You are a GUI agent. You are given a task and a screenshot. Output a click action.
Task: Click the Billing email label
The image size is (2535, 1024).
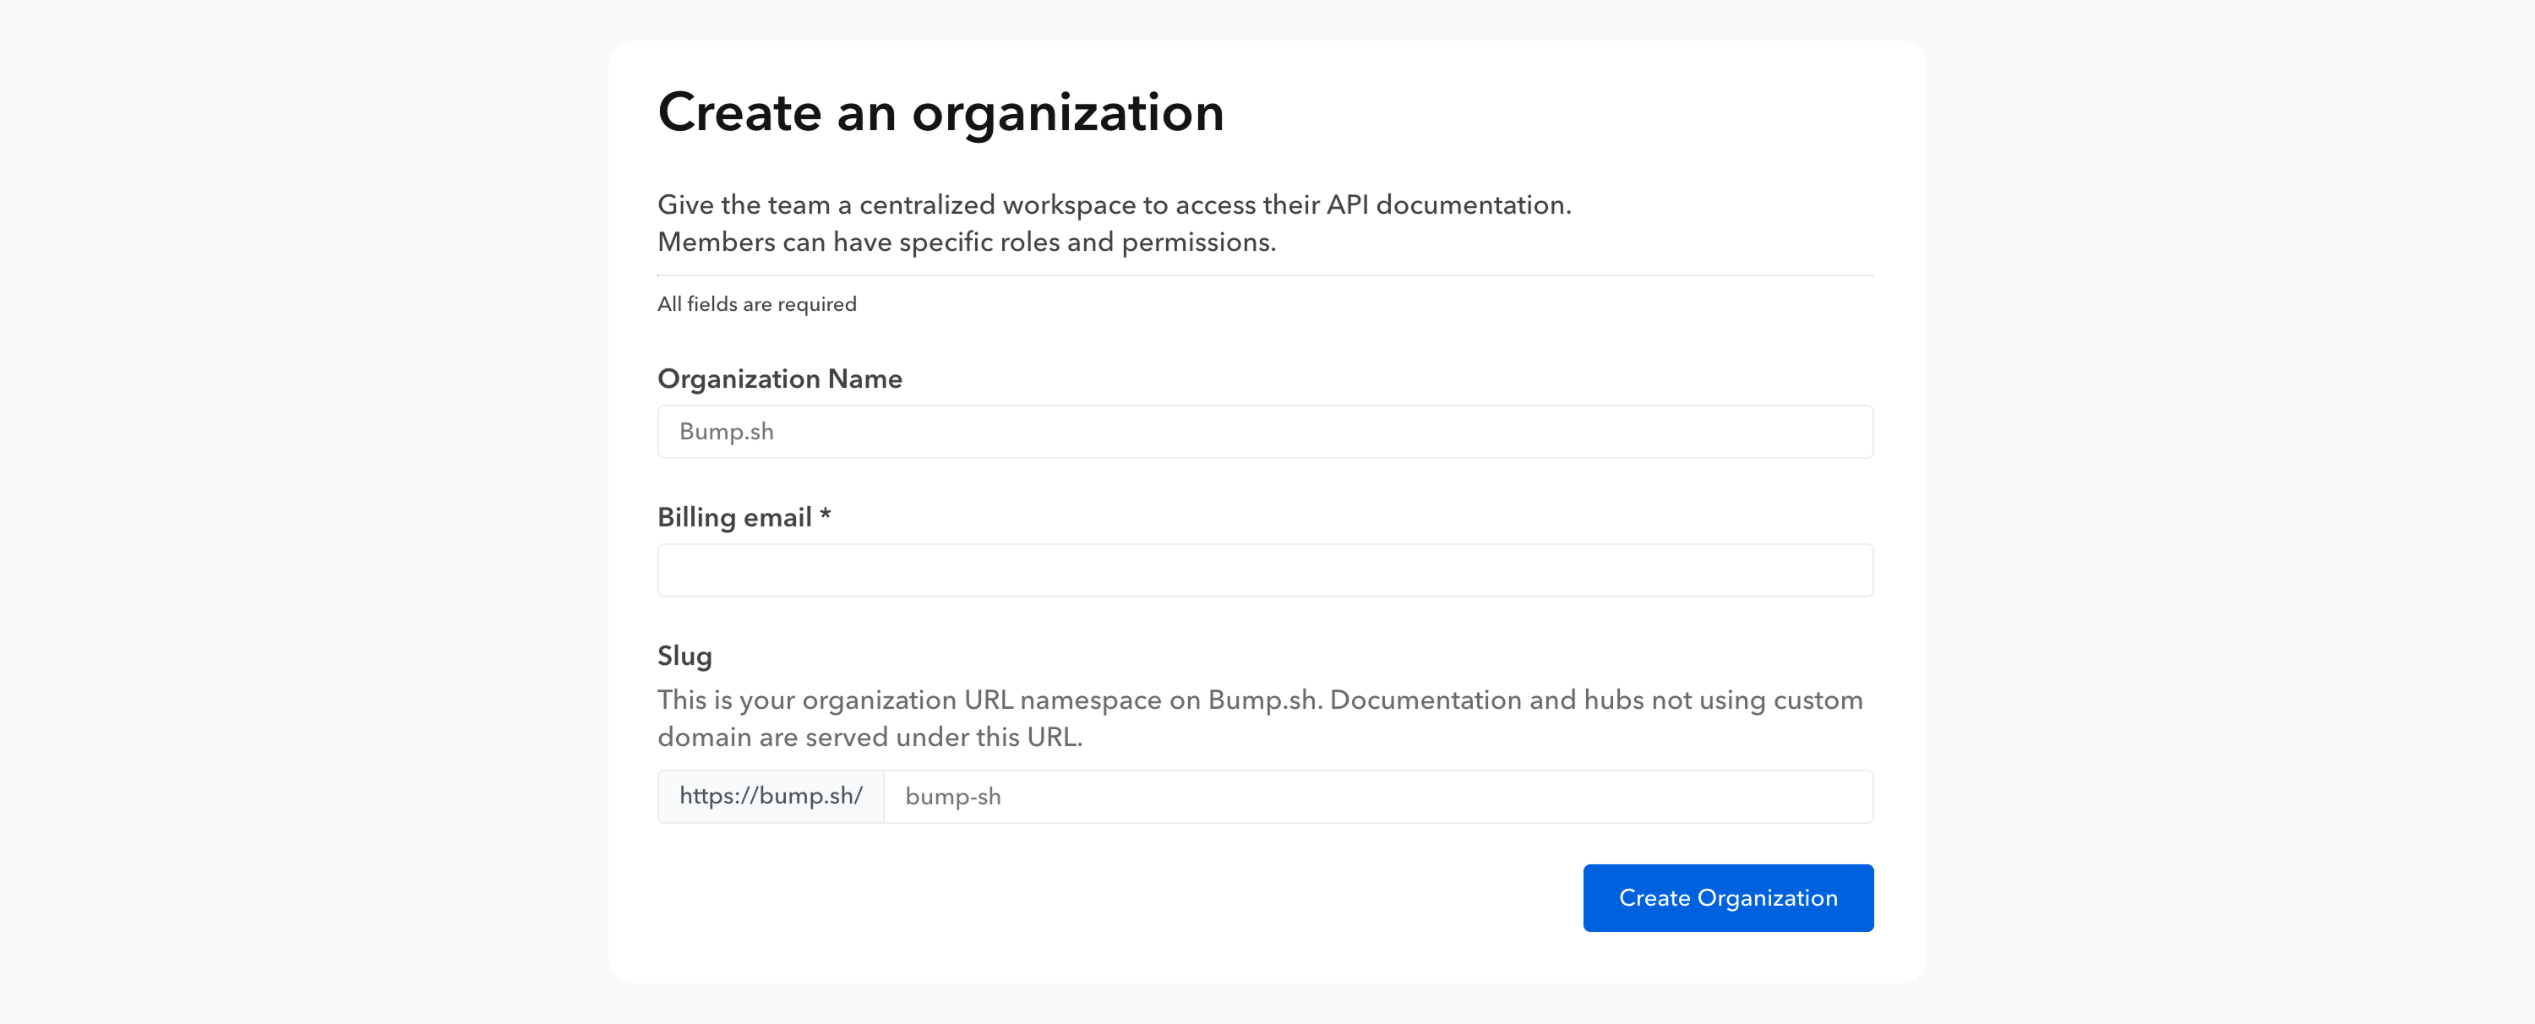734,517
